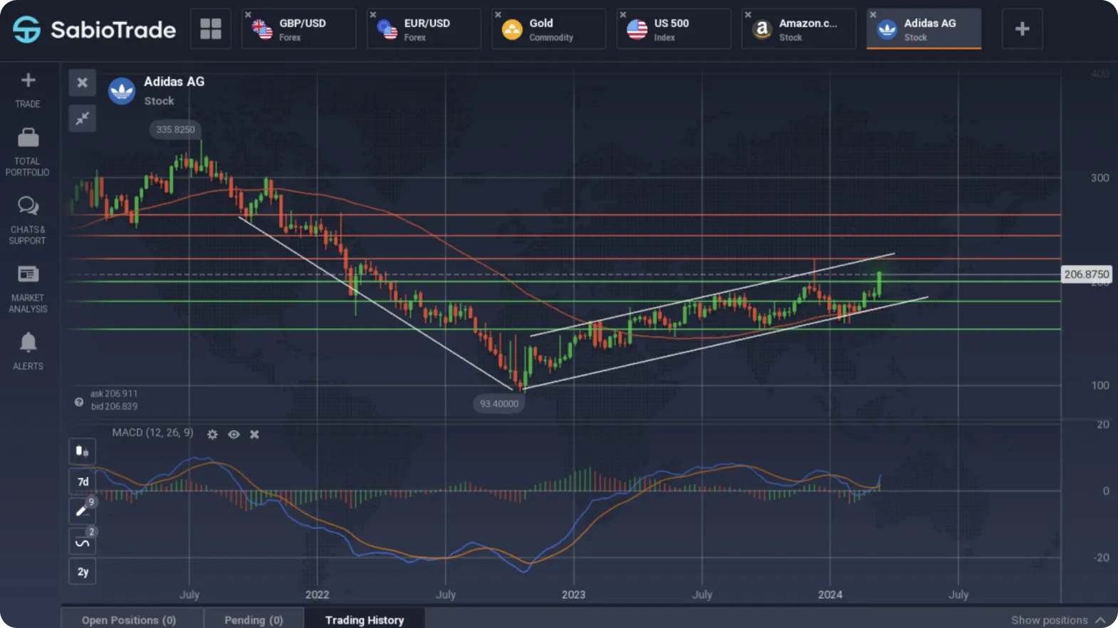Open the drawing tools pencil icon

pyautogui.click(x=82, y=511)
